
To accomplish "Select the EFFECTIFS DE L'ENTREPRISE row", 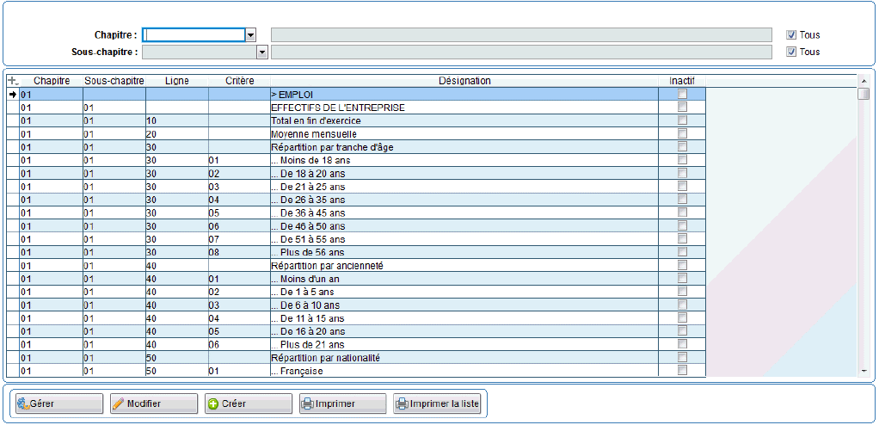I will (x=356, y=107).
